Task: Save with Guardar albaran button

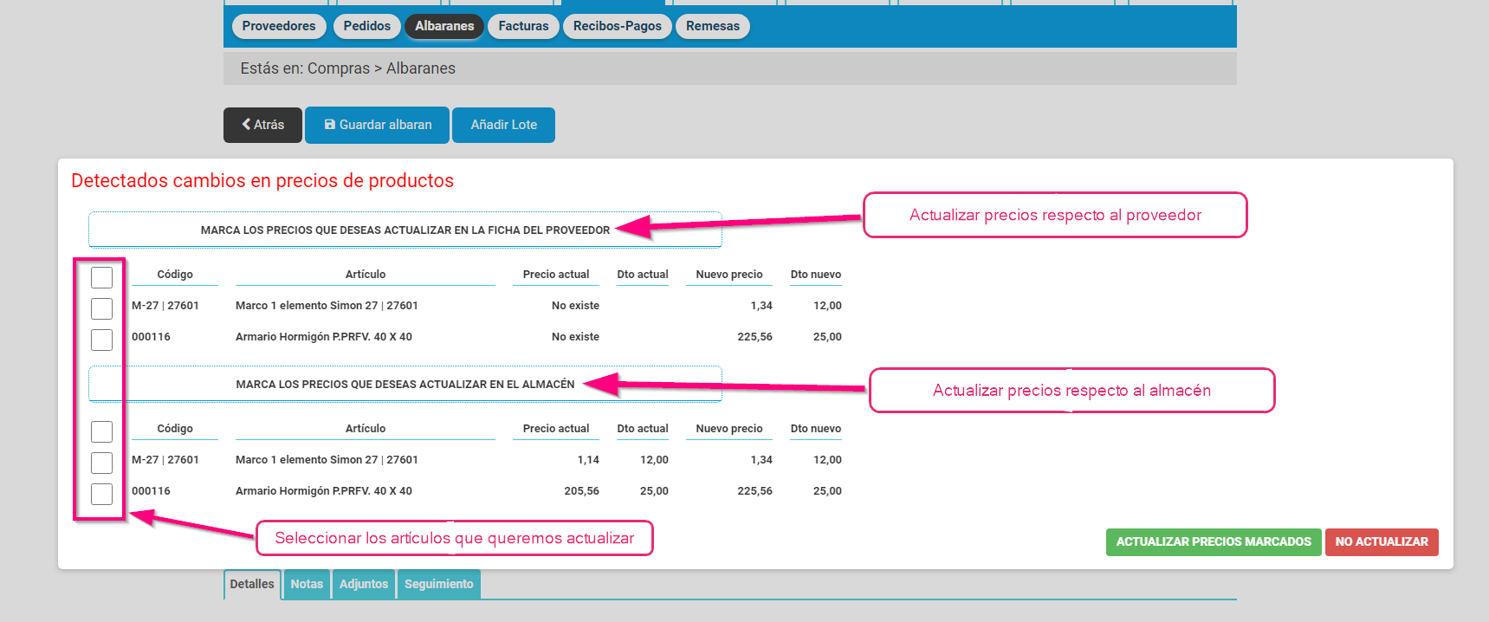Action: click(x=377, y=125)
